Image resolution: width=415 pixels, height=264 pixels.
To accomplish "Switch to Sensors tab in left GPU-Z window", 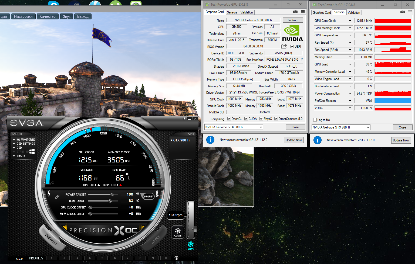I will click(232, 12).
